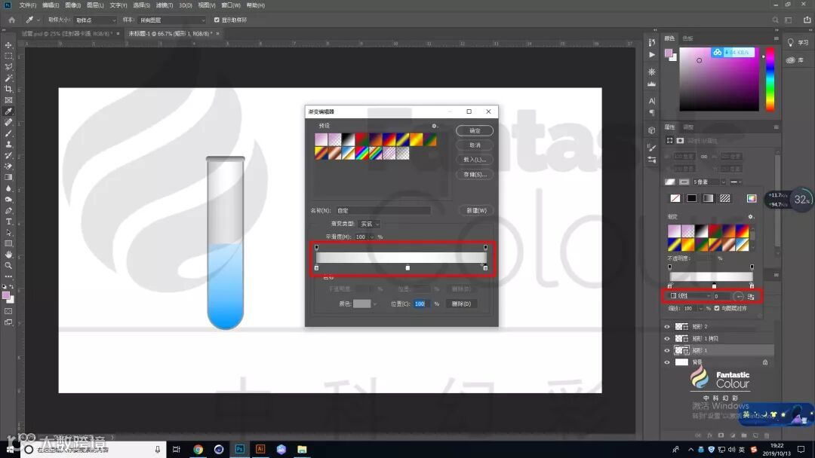Open the 平滑度 value dropdown arrow
Screen dimensions: 815x458
click(371, 237)
